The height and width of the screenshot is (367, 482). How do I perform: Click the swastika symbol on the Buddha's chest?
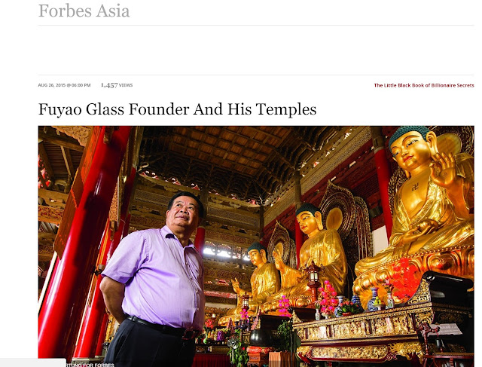coord(415,186)
